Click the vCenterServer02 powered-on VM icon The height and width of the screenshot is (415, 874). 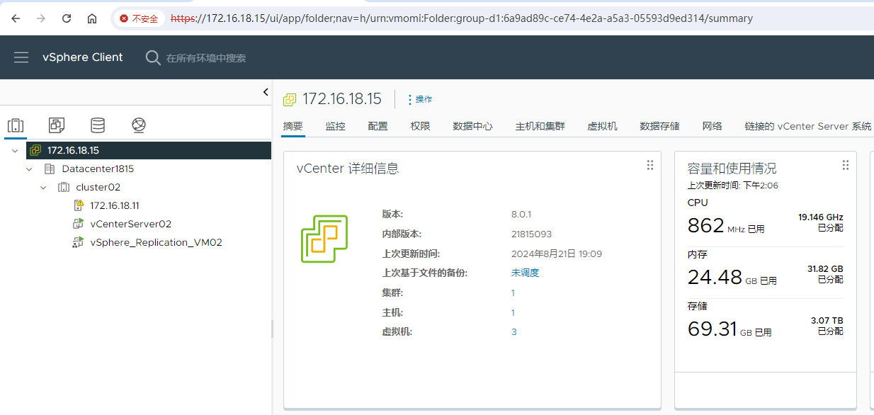pyautogui.click(x=78, y=224)
